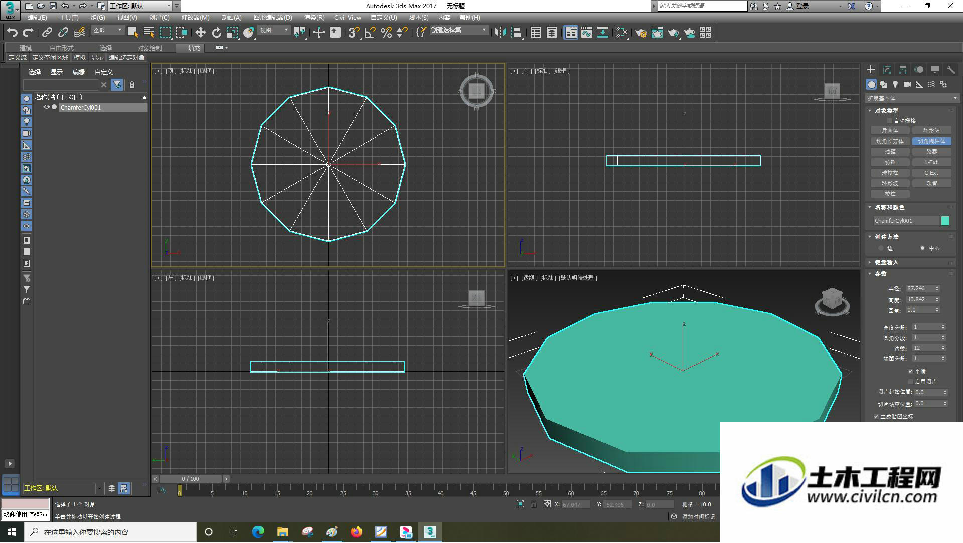Click the 半径 value field 87.246
The width and height of the screenshot is (963, 543).
pos(919,289)
